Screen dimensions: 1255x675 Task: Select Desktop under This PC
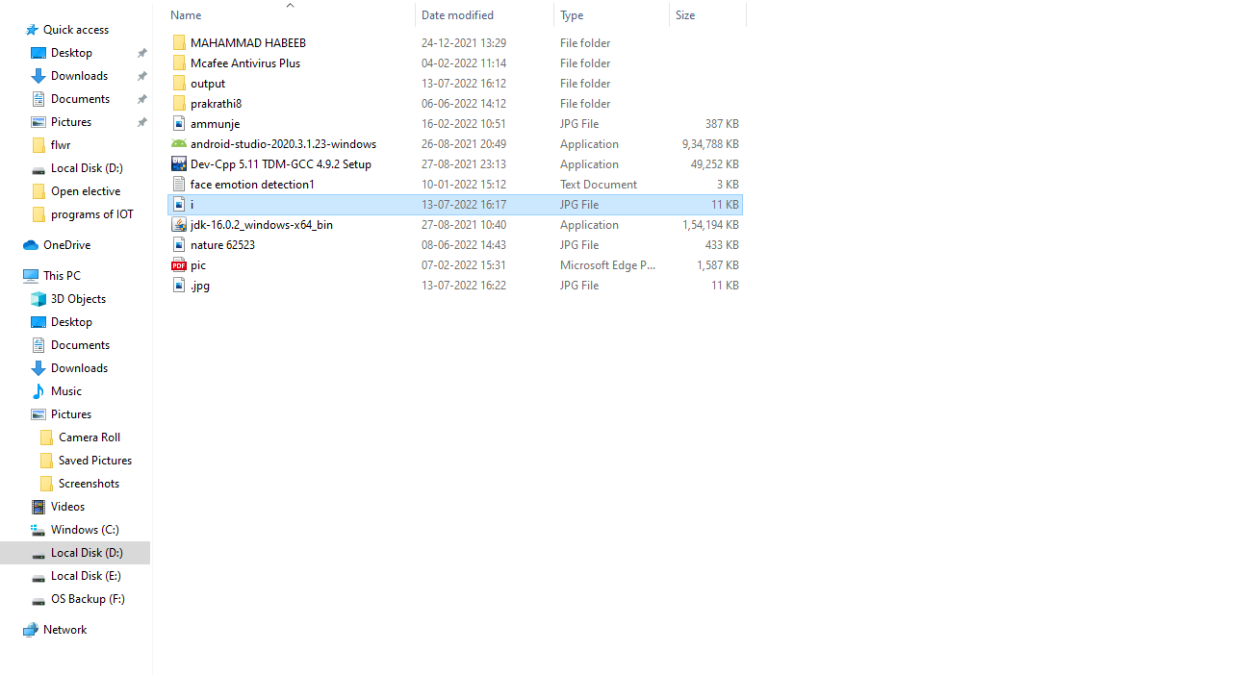(x=71, y=321)
